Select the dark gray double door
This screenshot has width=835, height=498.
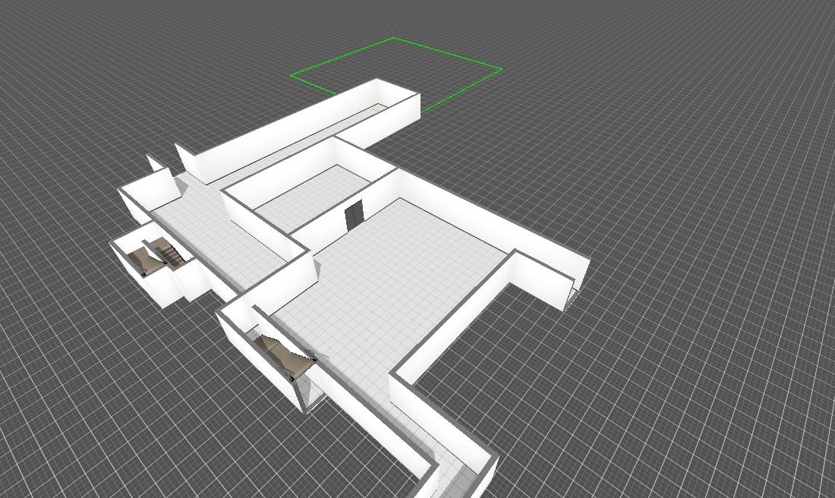pos(354,216)
